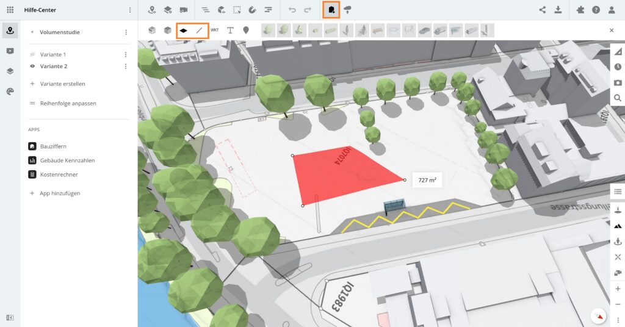Click the download icon in top bar
The width and height of the screenshot is (625, 327).
coord(558,10)
